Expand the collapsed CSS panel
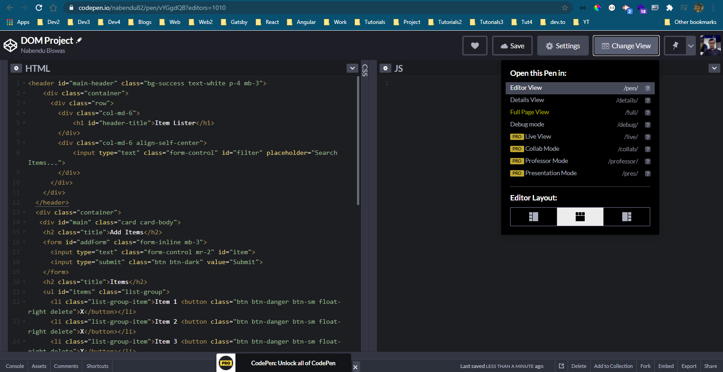 365,70
